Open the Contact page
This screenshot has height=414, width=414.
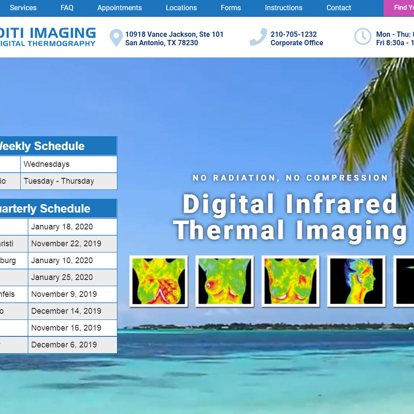pos(339,8)
